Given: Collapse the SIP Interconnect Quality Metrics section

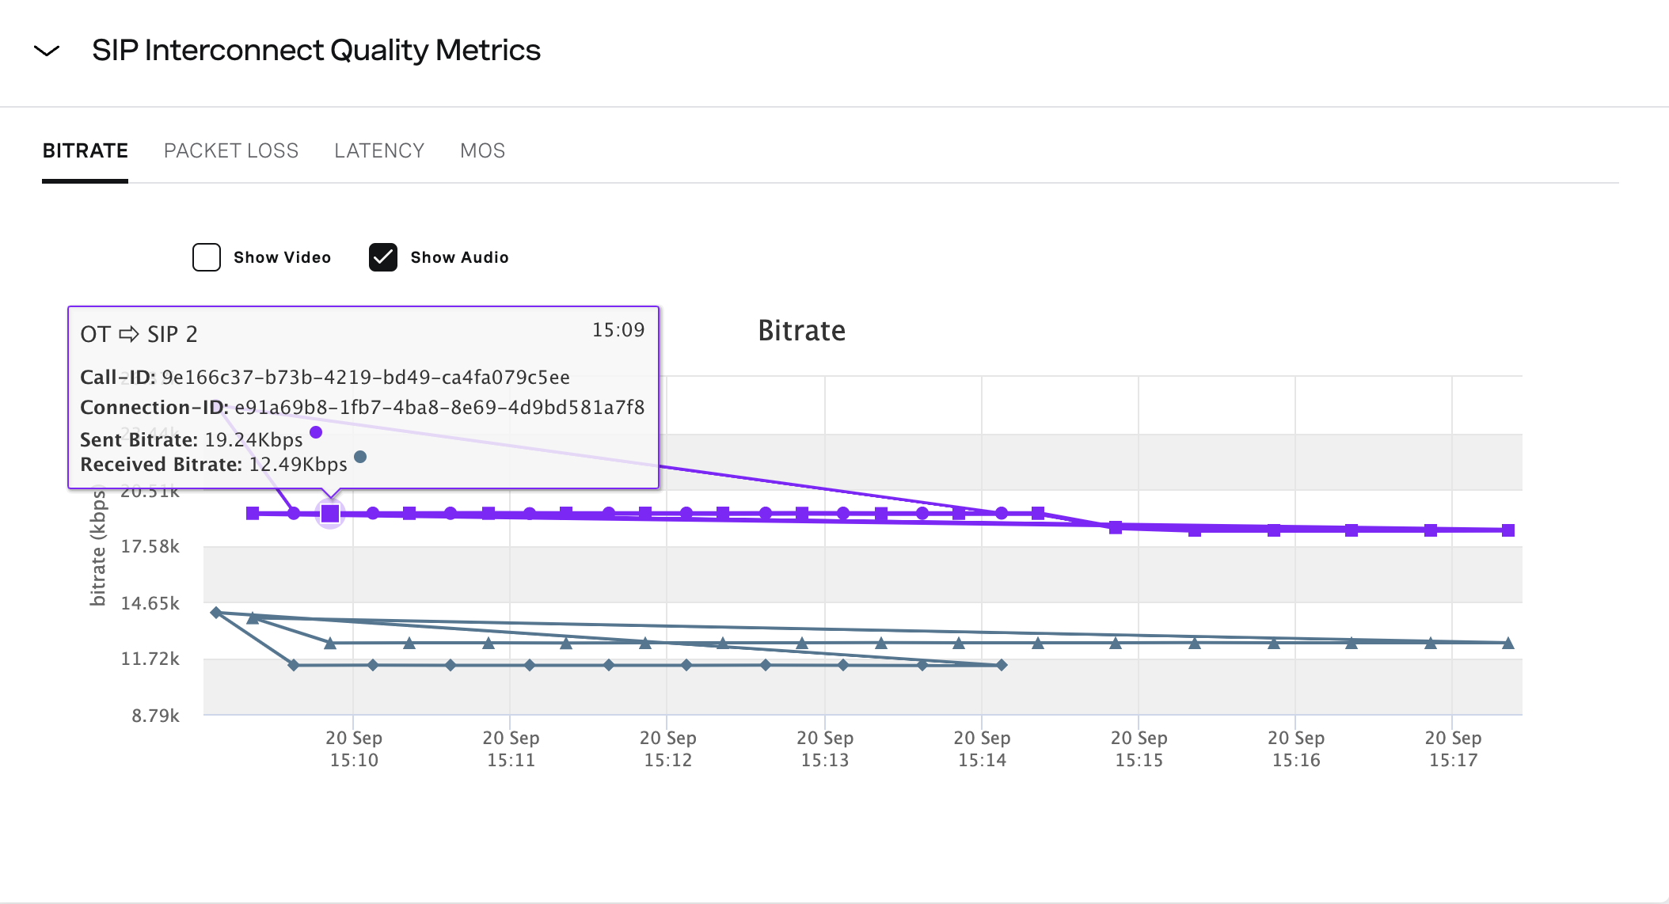Looking at the screenshot, I should 47,51.
